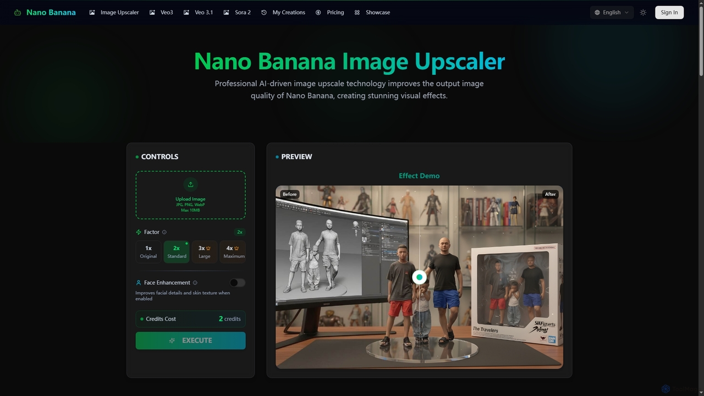
Task: Click the Upload Image drop zone
Action: 190,195
